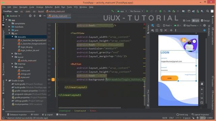This screenshot has height=121, width=216.
Task: Open the Layout Inspector
Action: (x=200, y=115)
